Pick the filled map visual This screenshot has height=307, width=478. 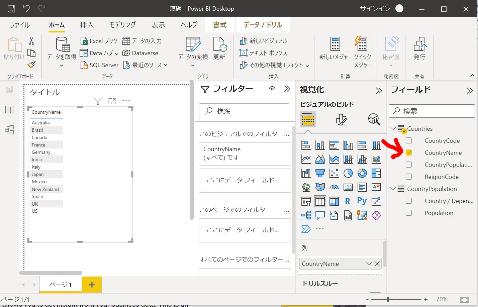pos(320,187)
